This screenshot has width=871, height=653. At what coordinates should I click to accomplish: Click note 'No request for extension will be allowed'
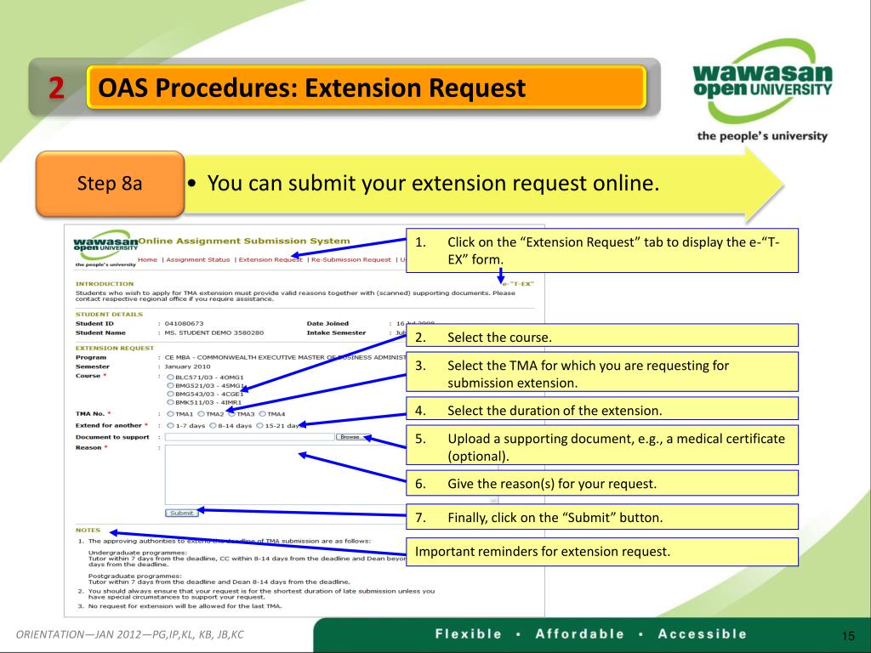coord(185,606)
